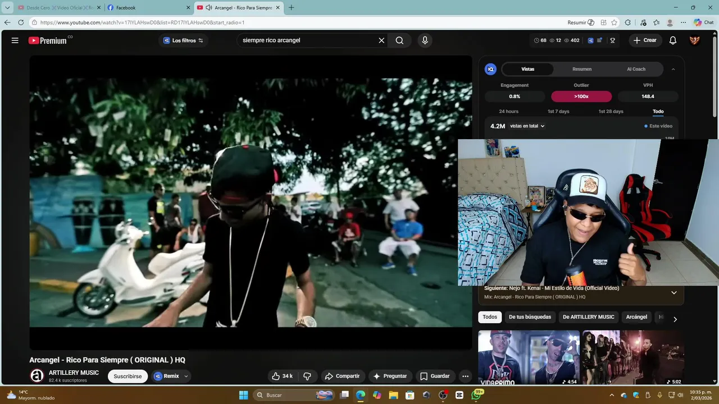Open File Explorer from taskbar
Viewport: 719px width, 404px height.
pos(393,395)
